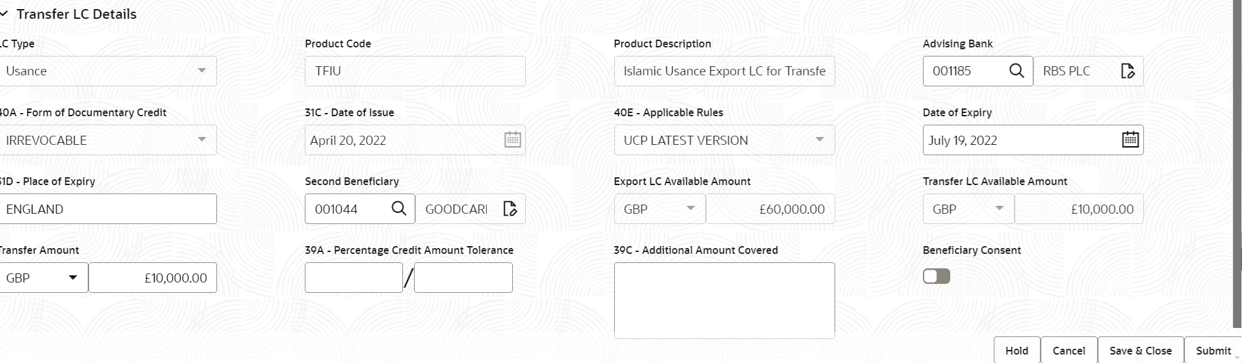Viewport: 1242px width, 363px height.
Task: Open the Date of Expiry calendar picker
Action: 1130,140
